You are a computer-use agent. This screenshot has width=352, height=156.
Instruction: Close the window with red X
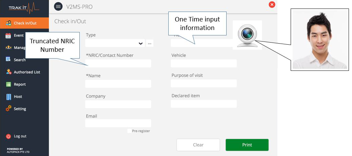pos(272,4)
